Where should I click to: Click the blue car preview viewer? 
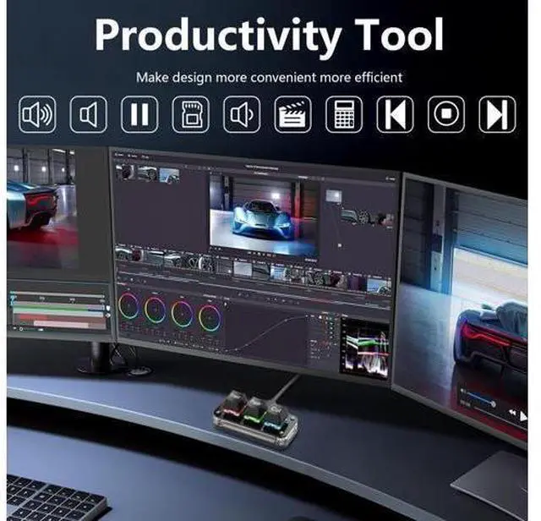[265, 215]
